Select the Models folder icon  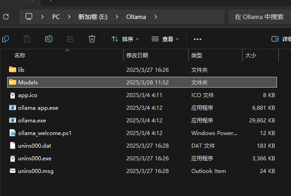click(13, 82)
